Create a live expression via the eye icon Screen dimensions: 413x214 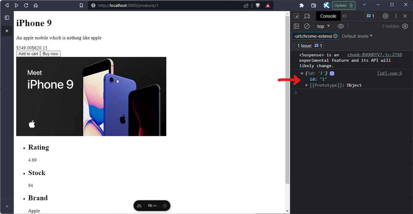341,26
